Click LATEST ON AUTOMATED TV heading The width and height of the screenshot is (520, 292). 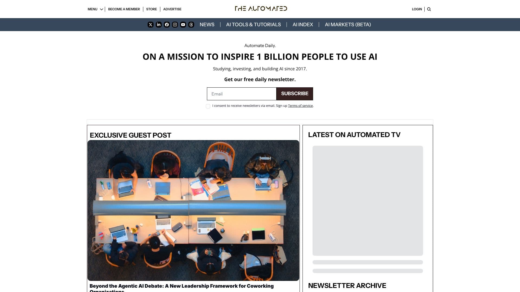354,135
